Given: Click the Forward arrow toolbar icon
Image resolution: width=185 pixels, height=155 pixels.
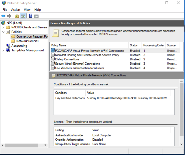Looking at the screenshot, I should coord(9,16).
